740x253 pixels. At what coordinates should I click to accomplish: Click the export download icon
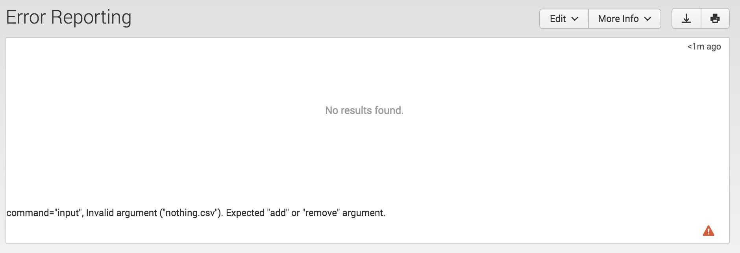[686, 18]
